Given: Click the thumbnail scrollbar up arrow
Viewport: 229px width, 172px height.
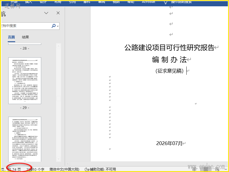Looking at the screenshot, I should coord(59,46).
